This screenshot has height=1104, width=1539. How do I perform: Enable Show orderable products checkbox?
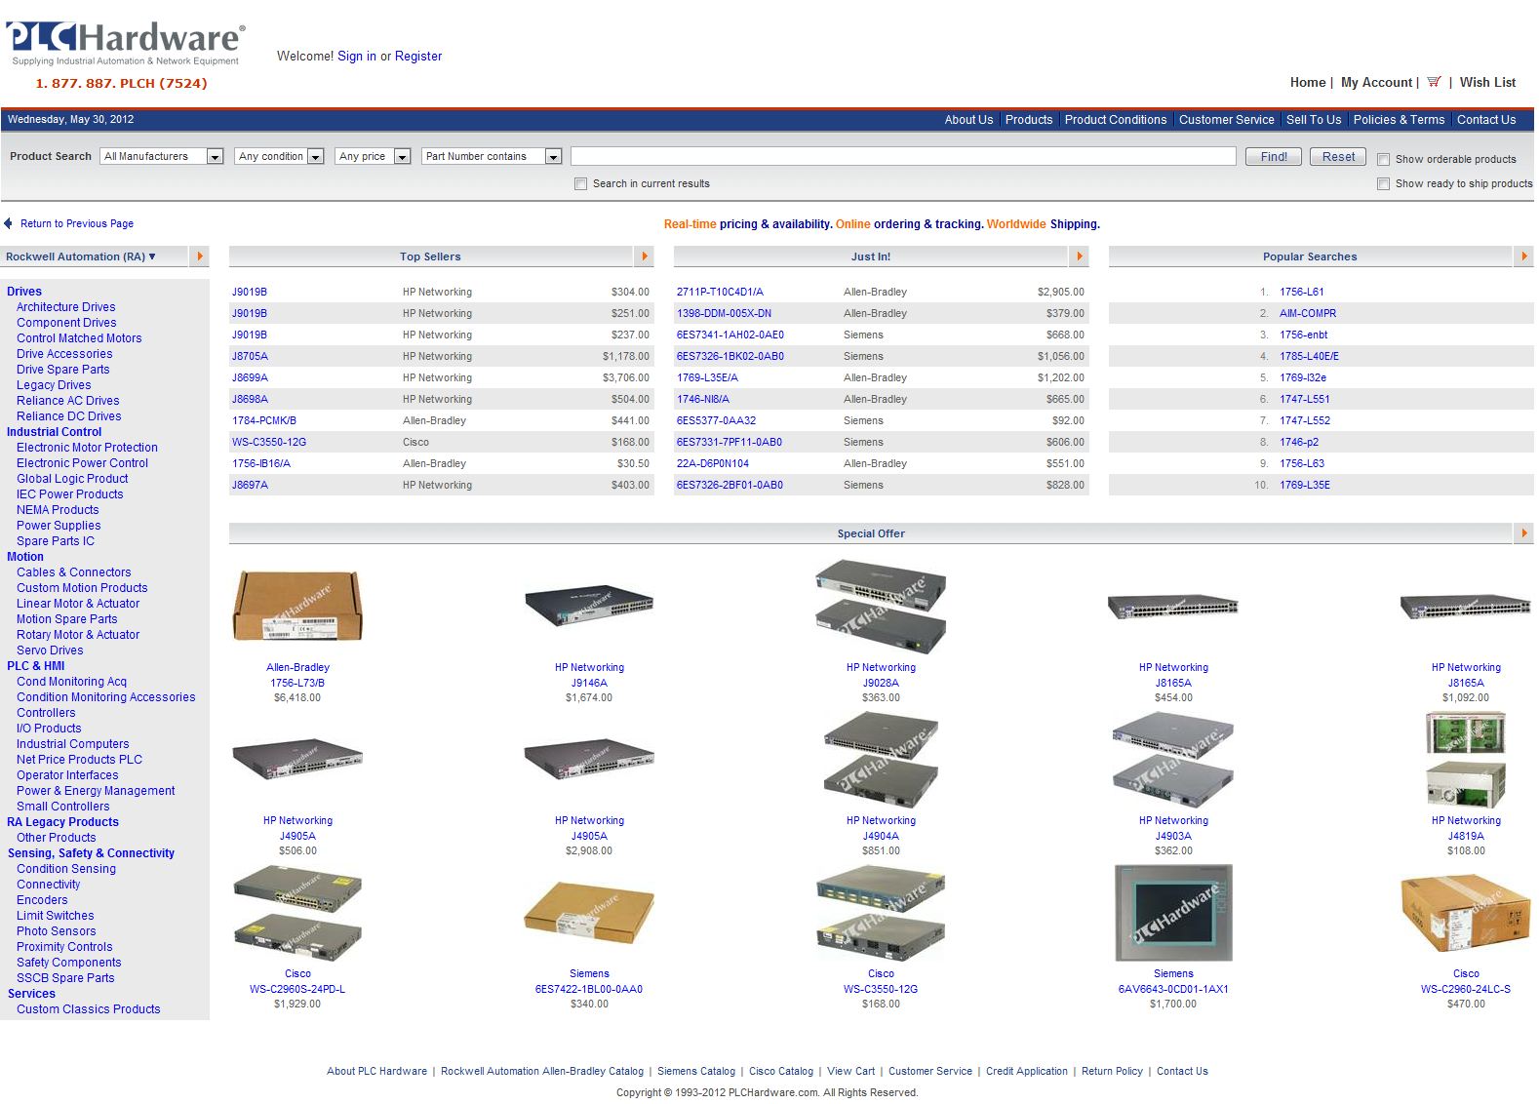pos(1383,159)
